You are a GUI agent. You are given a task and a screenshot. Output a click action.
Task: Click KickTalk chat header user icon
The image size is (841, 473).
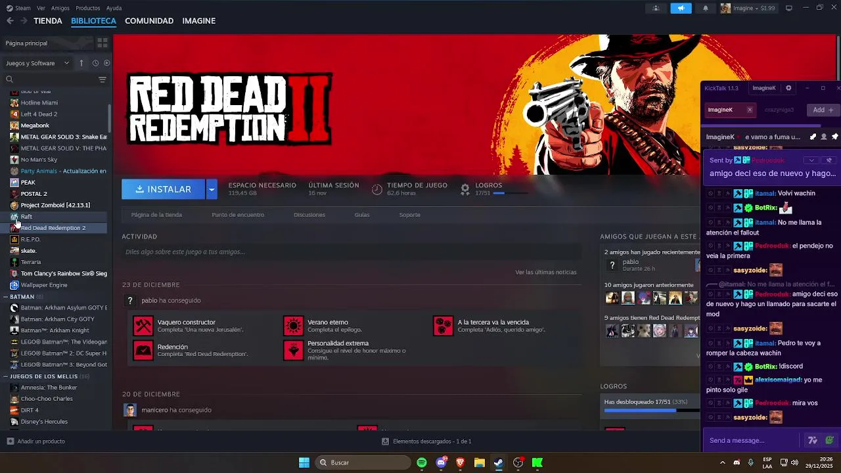click(824, 137)
